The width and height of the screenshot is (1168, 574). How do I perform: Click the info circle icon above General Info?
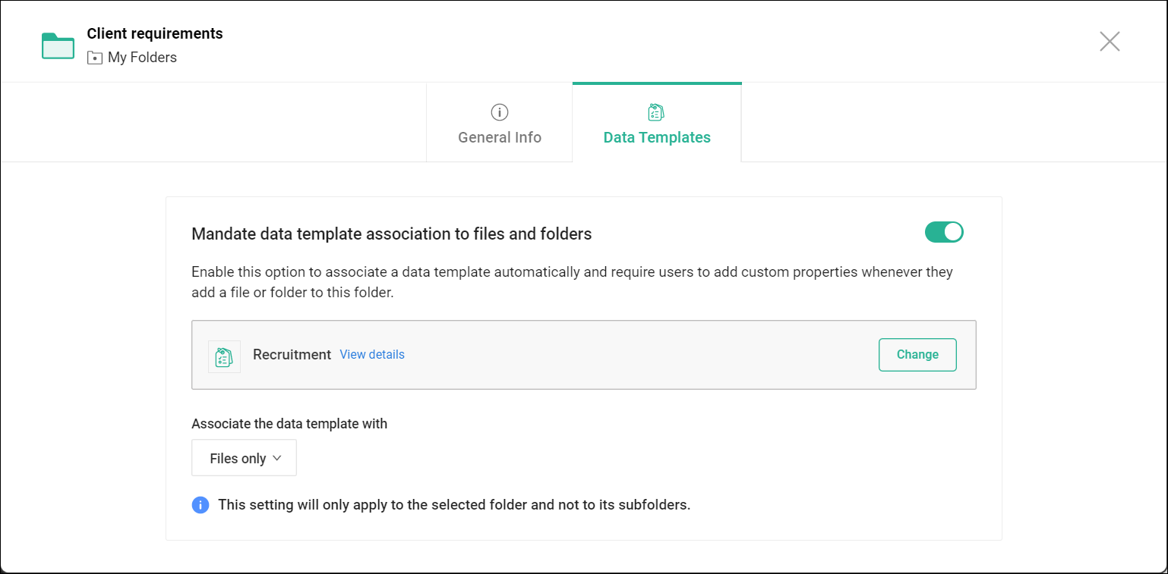point(499,112)
